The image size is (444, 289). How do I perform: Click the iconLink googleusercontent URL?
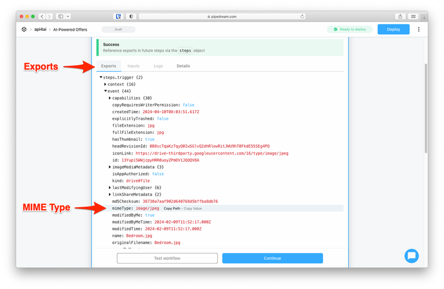(212, 153)
